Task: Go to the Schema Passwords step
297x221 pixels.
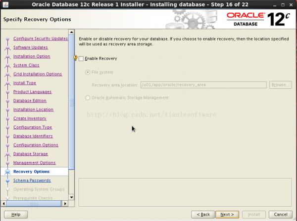Action: 32,181
